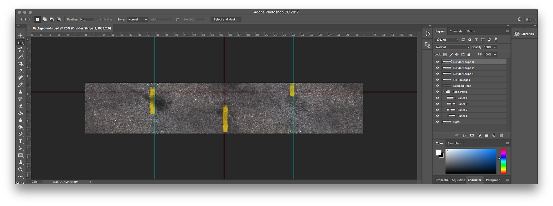Choose the Horizontal Type tool
The width and height of the screenshot is (553, 206).
(20, 141)
